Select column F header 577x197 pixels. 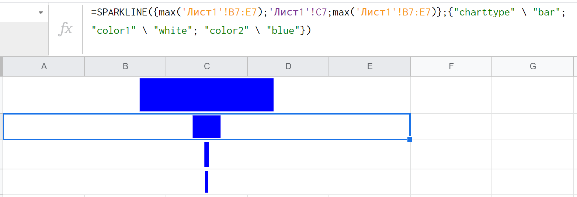coord(451,66)
